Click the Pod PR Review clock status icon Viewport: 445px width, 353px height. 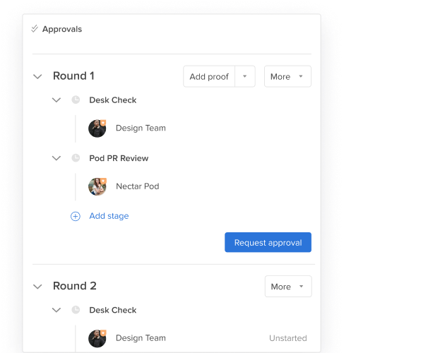coord(76,158)
